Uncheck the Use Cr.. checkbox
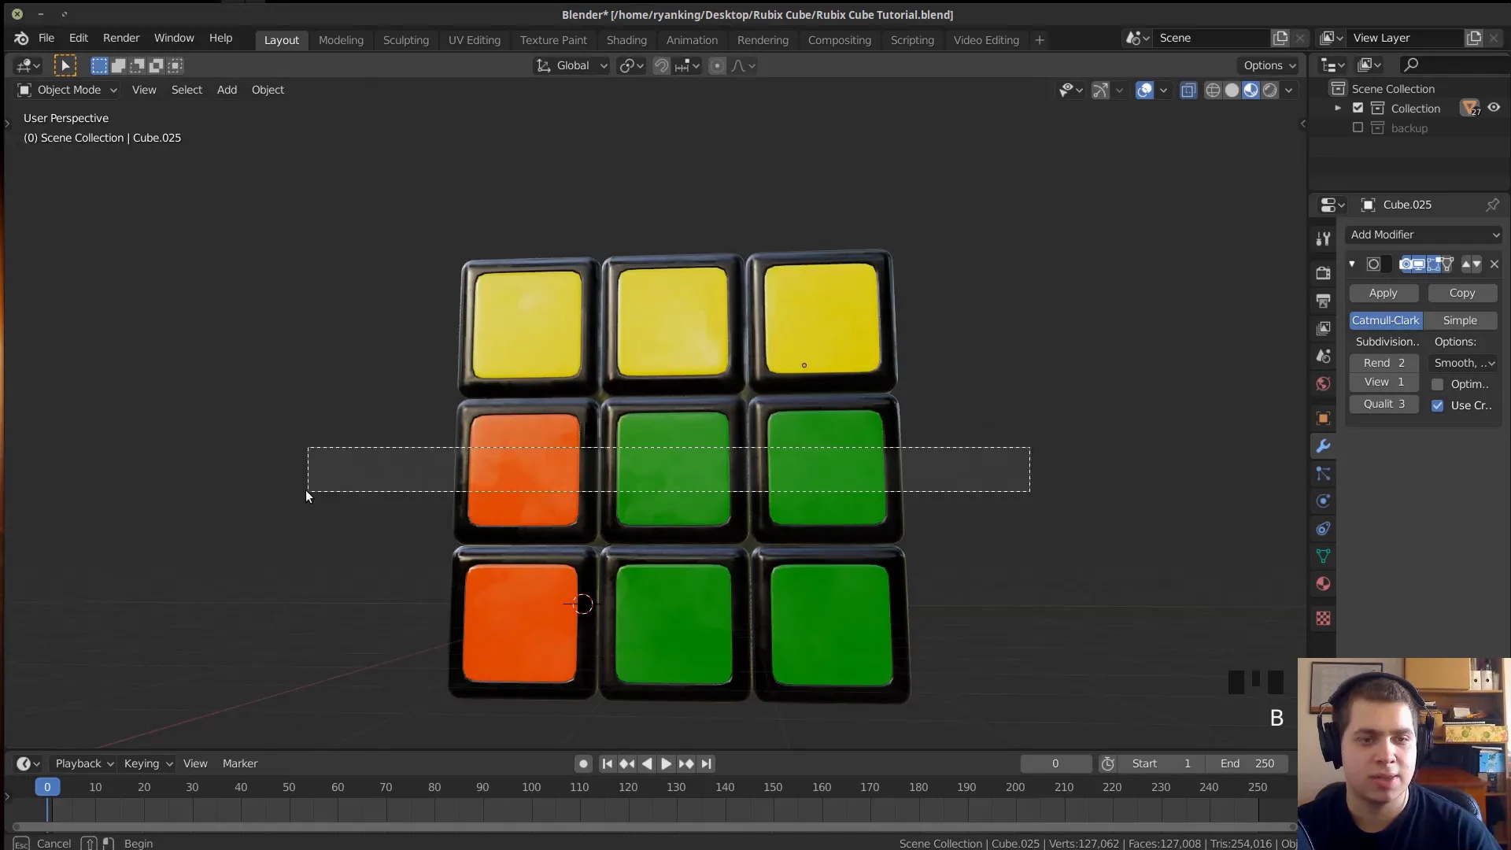The width and height of the screenshot is (1511, 850). [x=1439, y=405]
